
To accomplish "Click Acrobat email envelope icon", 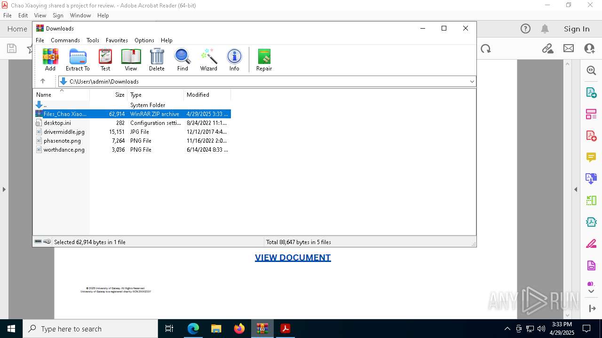I will pos(569,48).
